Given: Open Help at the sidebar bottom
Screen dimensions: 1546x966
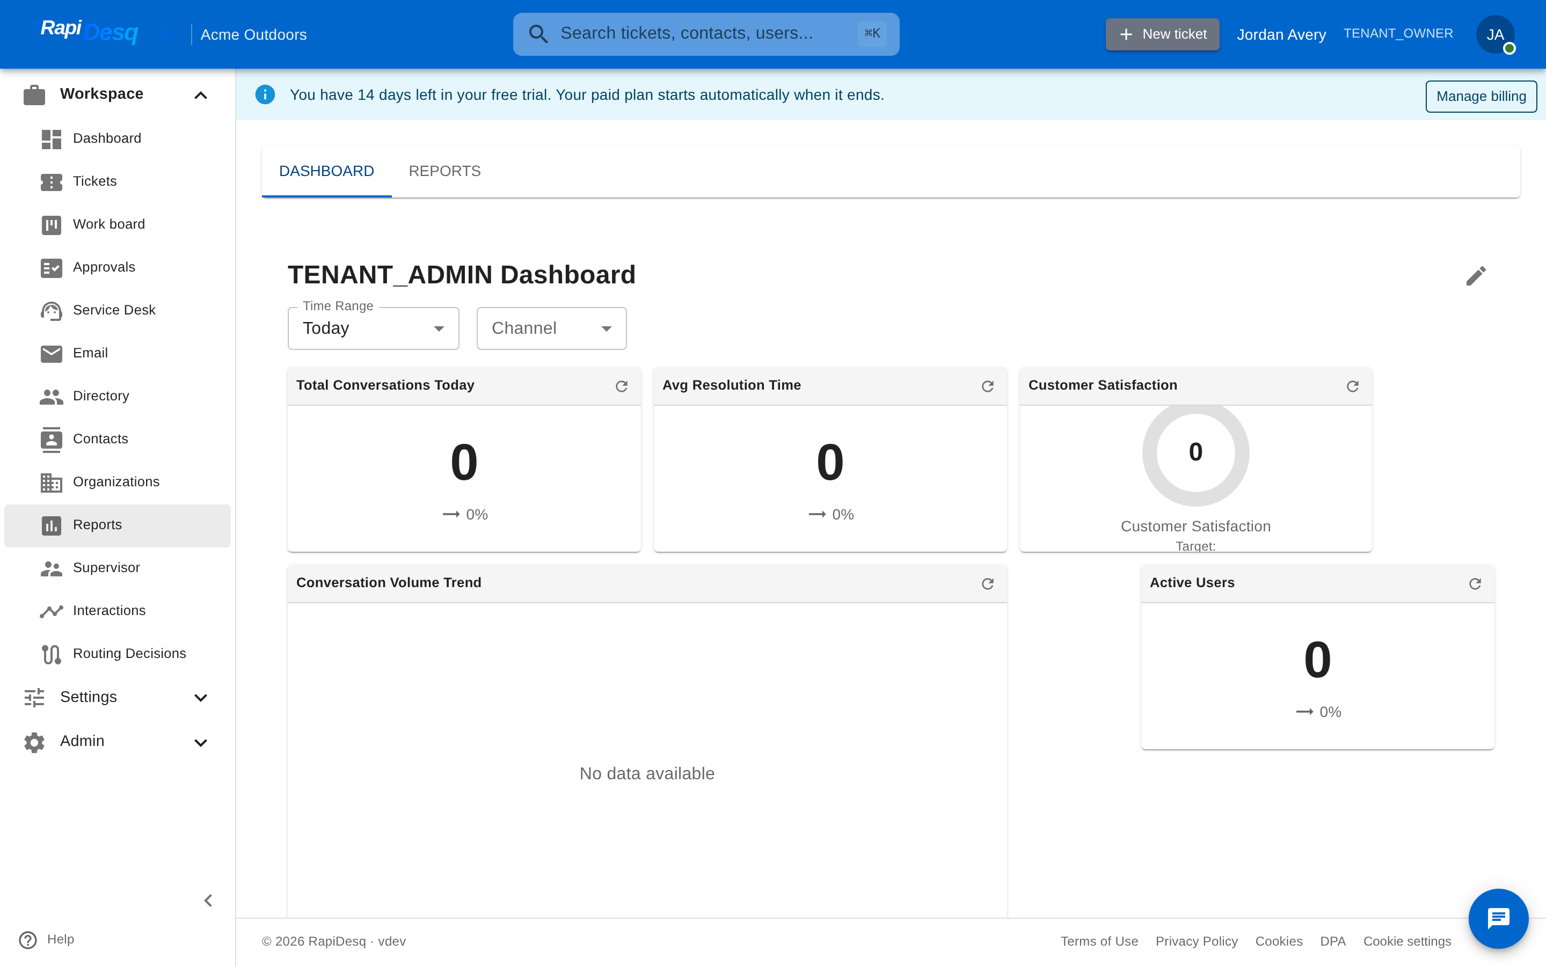Looking at the screenshot, I should pos(47,940).
